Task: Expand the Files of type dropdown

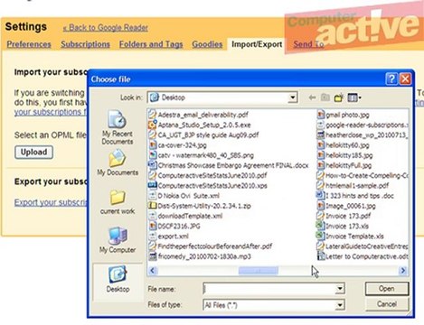Action: (340, 305)
